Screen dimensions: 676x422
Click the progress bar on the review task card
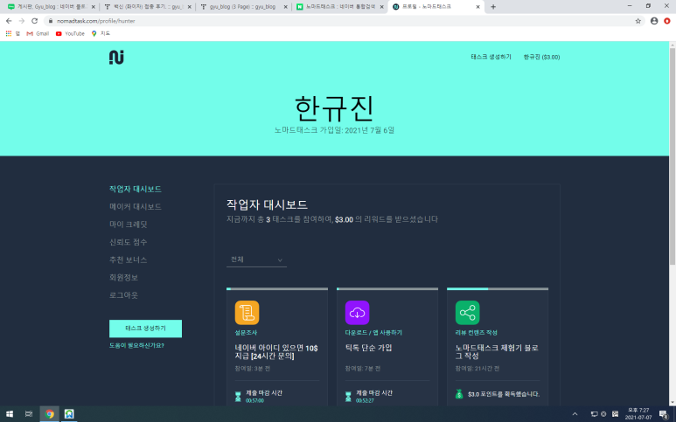498,289
